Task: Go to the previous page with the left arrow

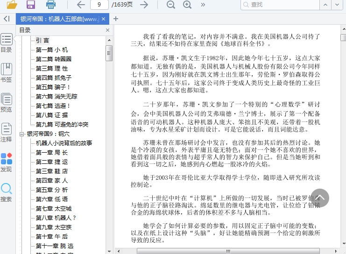Action: tap(81, 5)
